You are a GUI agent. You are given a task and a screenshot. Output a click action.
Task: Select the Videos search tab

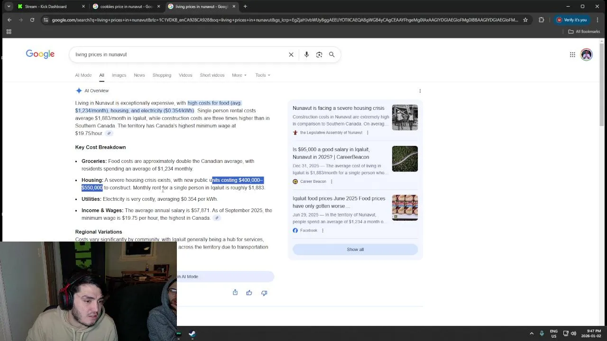[x=185, y=75]
